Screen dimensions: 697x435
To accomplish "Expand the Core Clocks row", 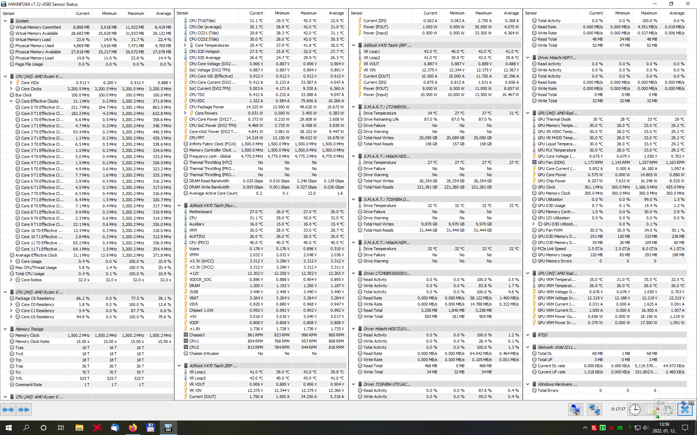I will click(x=11, y=89).
